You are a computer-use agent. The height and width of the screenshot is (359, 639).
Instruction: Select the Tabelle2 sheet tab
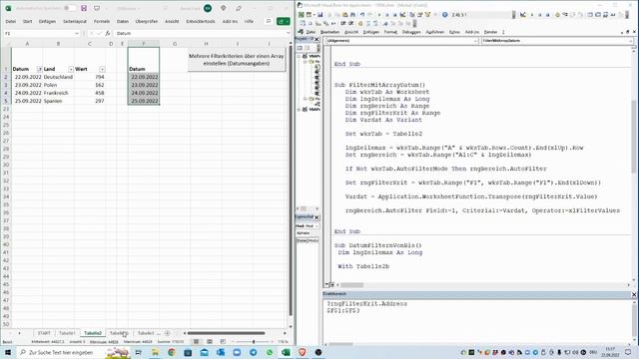tap(93, 333)
